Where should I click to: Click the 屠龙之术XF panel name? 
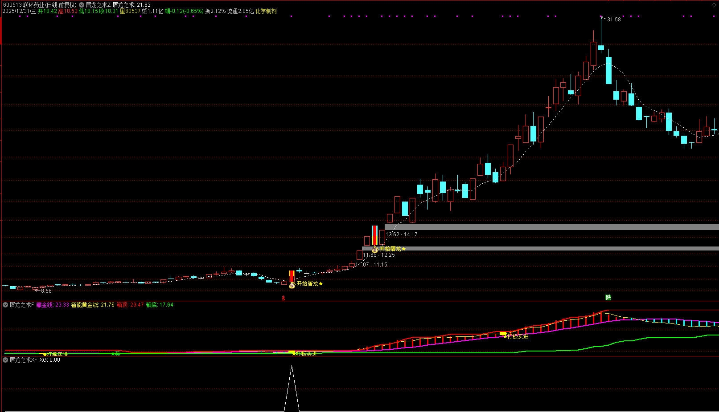[x=24, y=360]
